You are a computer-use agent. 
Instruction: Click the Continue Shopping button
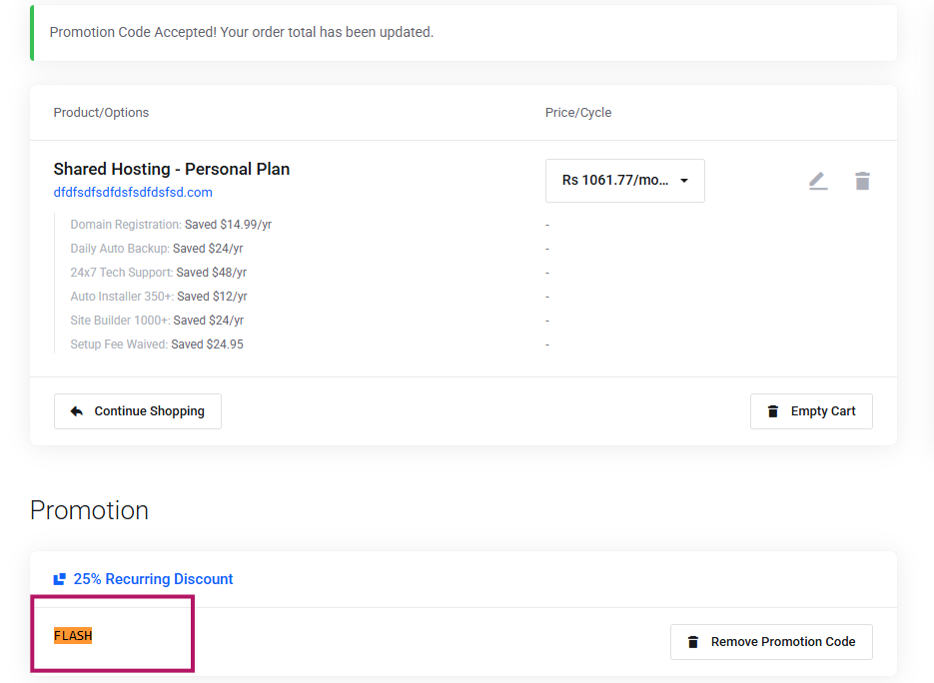point(138,410)
